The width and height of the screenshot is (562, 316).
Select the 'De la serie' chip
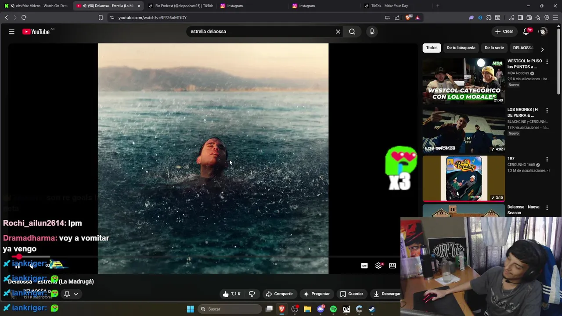coord(494,48)
